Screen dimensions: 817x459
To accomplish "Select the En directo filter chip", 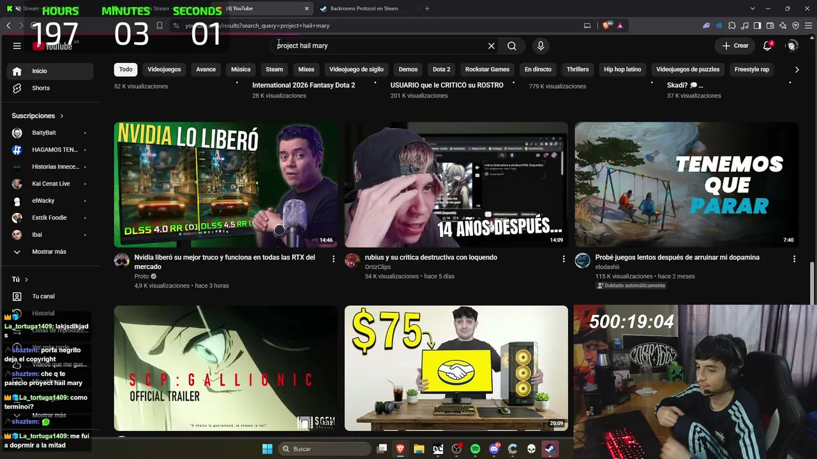I will [538, 69].
